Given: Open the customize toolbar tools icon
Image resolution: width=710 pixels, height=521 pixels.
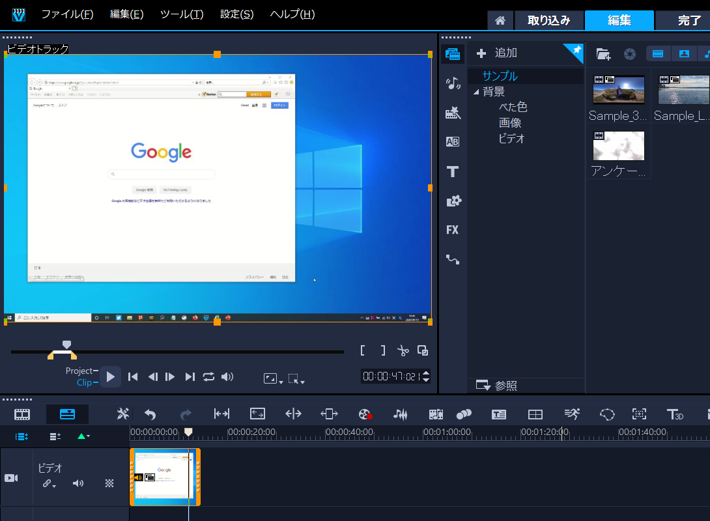Looking at the screenshot, I should (122, 414).
